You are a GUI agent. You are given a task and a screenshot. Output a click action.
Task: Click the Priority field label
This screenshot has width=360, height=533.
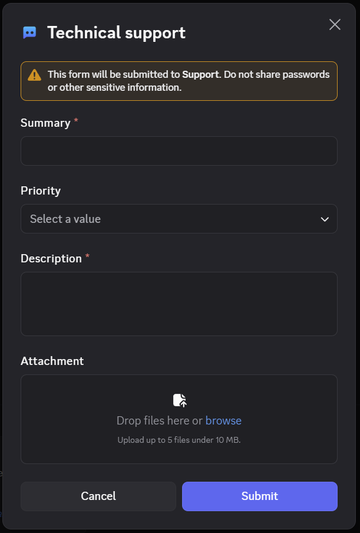(41, 190)
